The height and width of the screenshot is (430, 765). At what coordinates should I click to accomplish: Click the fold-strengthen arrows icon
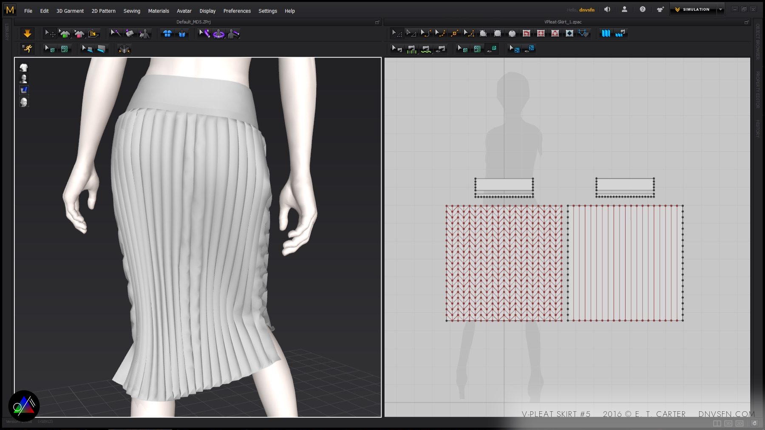coord(124,49)
